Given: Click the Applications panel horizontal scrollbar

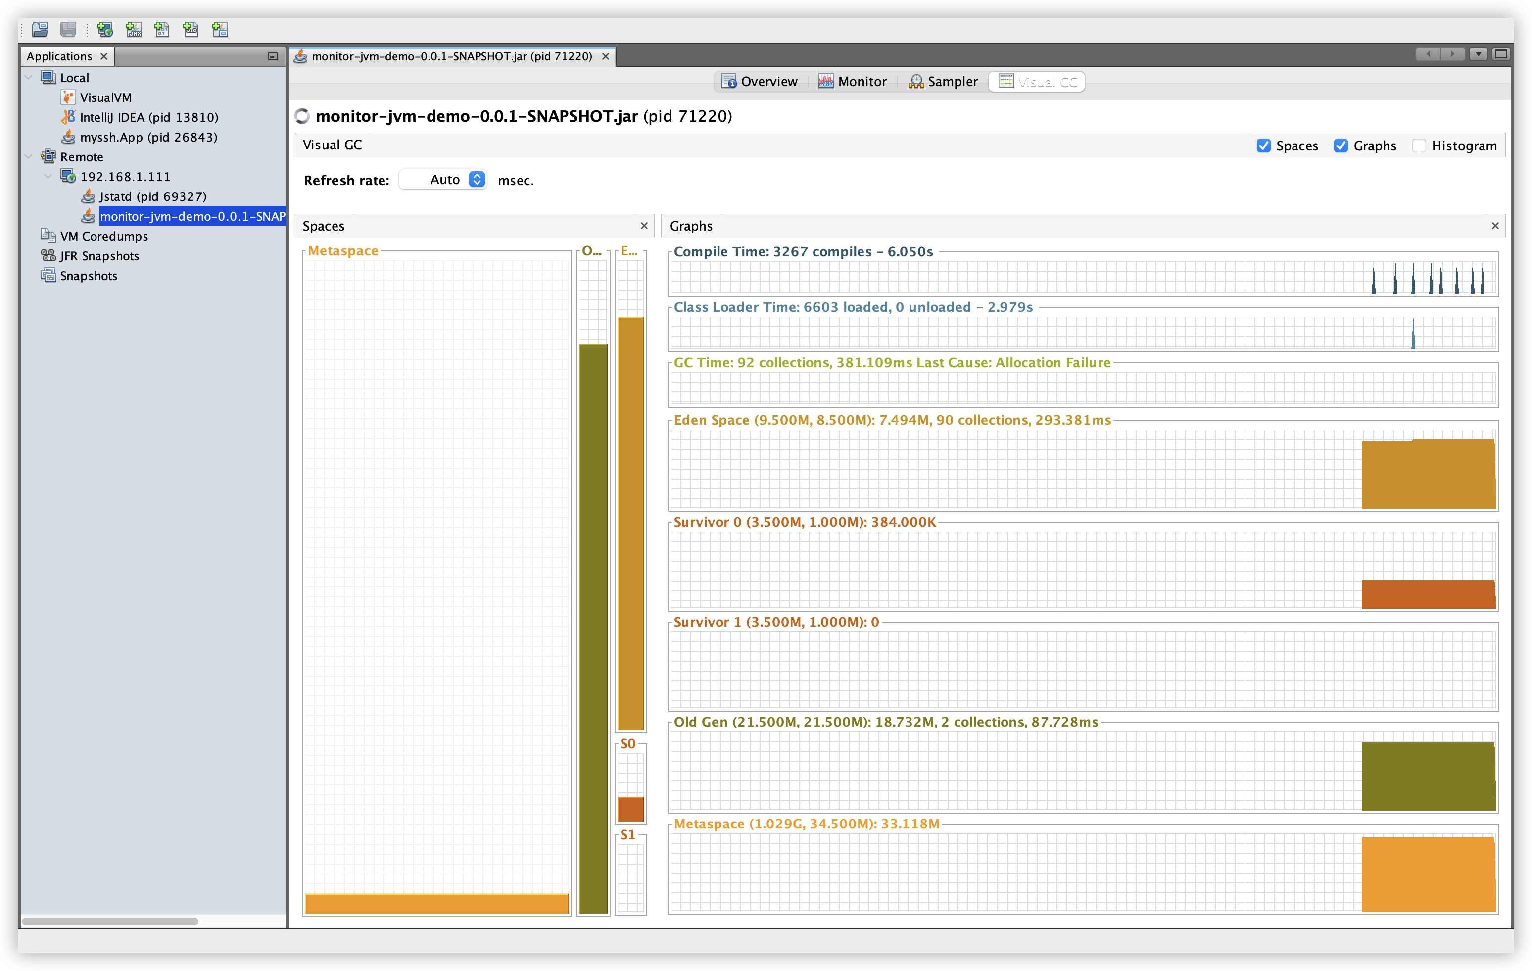Looking at the screenshot, I should click(x=110, y=921).
